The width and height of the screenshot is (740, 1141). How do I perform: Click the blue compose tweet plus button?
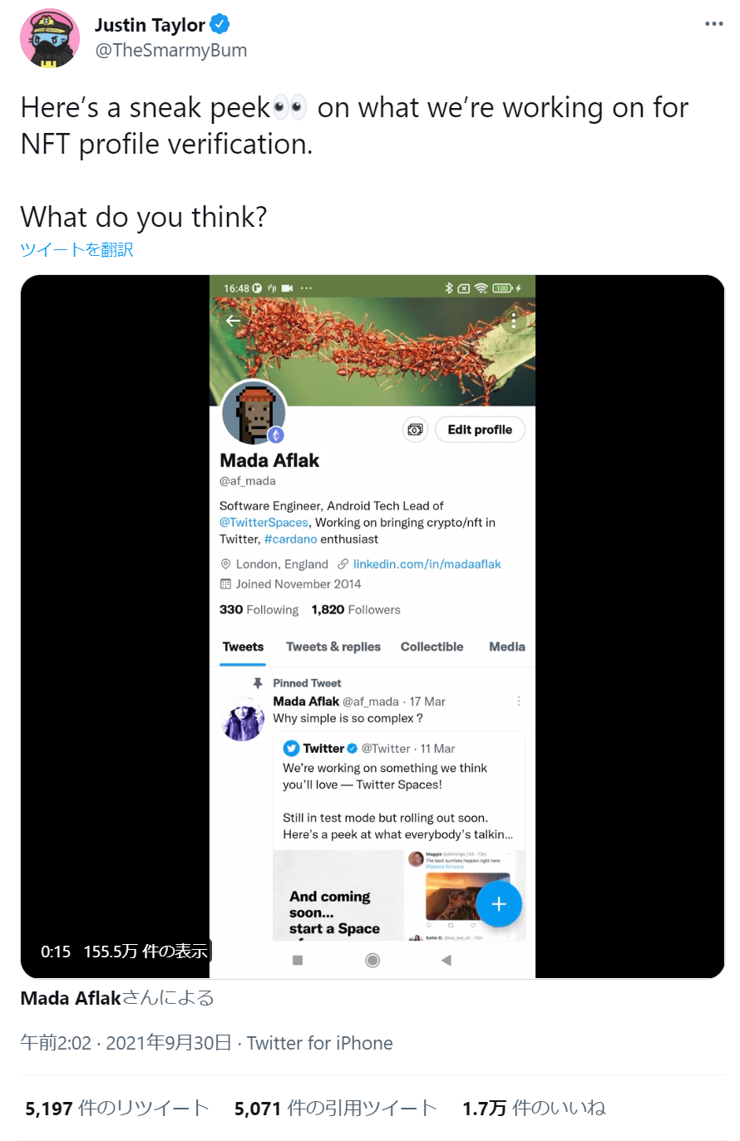click(x=499, y=904)
